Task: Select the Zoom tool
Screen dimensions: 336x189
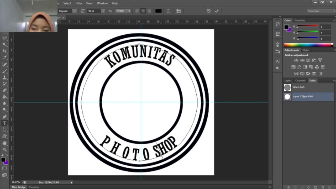Action: [4, 150]
